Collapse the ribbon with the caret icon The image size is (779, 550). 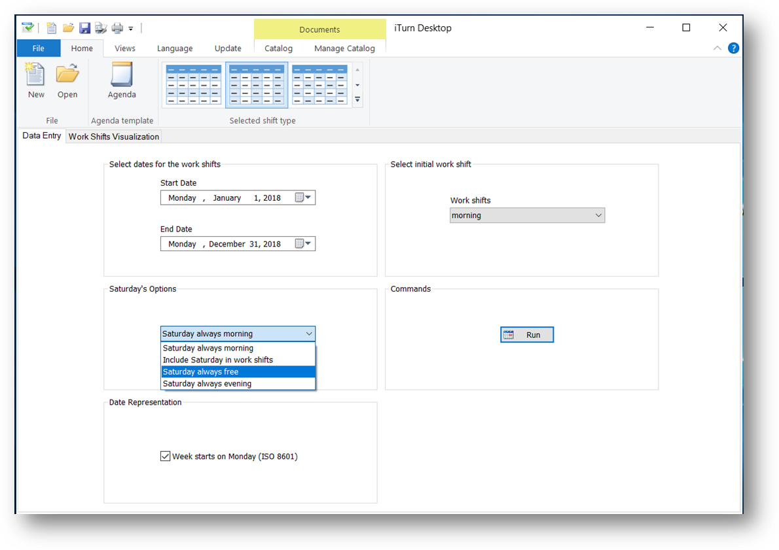coord(717,48)
